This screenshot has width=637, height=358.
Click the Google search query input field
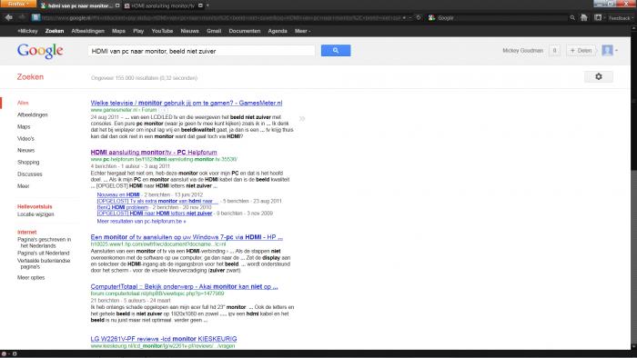[201, 51]
